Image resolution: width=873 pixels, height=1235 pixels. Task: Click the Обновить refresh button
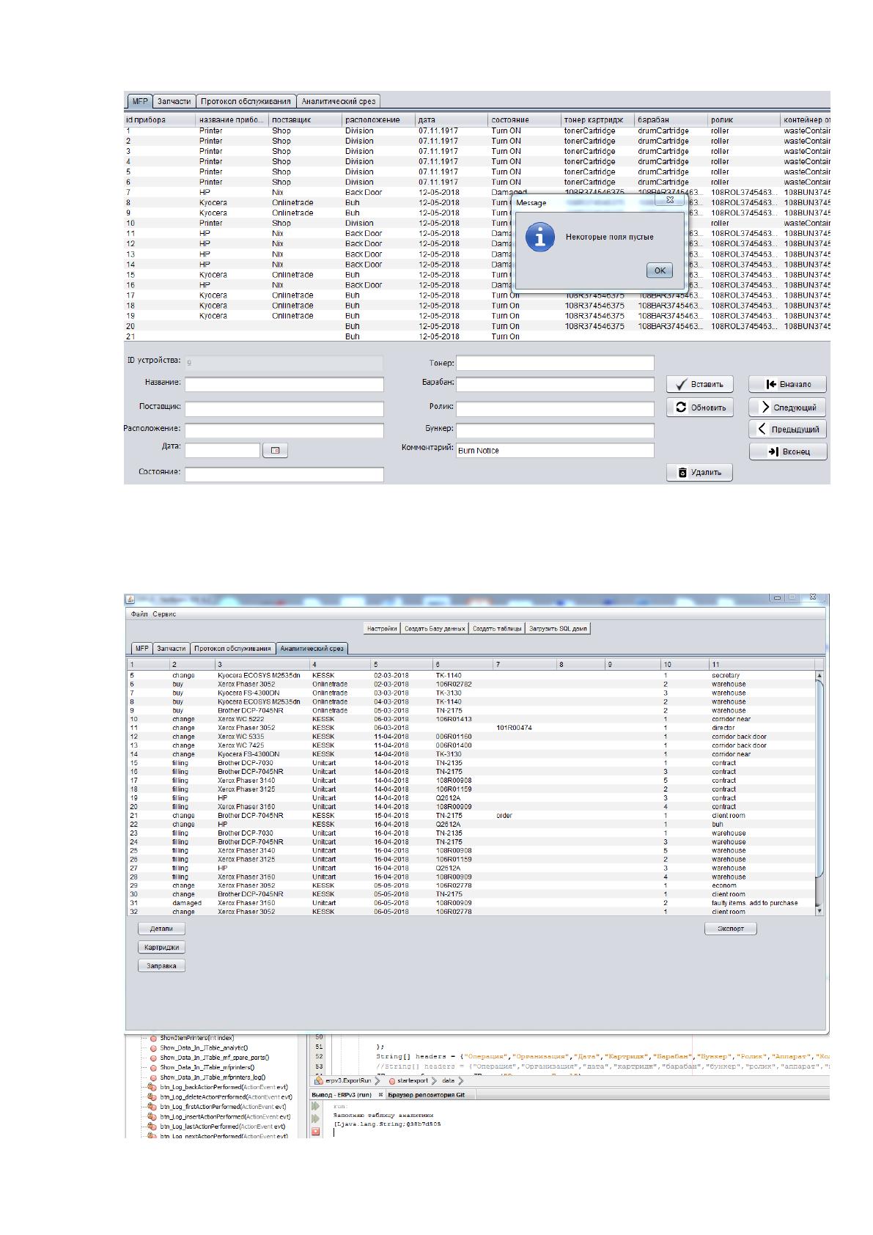(699, 408)
